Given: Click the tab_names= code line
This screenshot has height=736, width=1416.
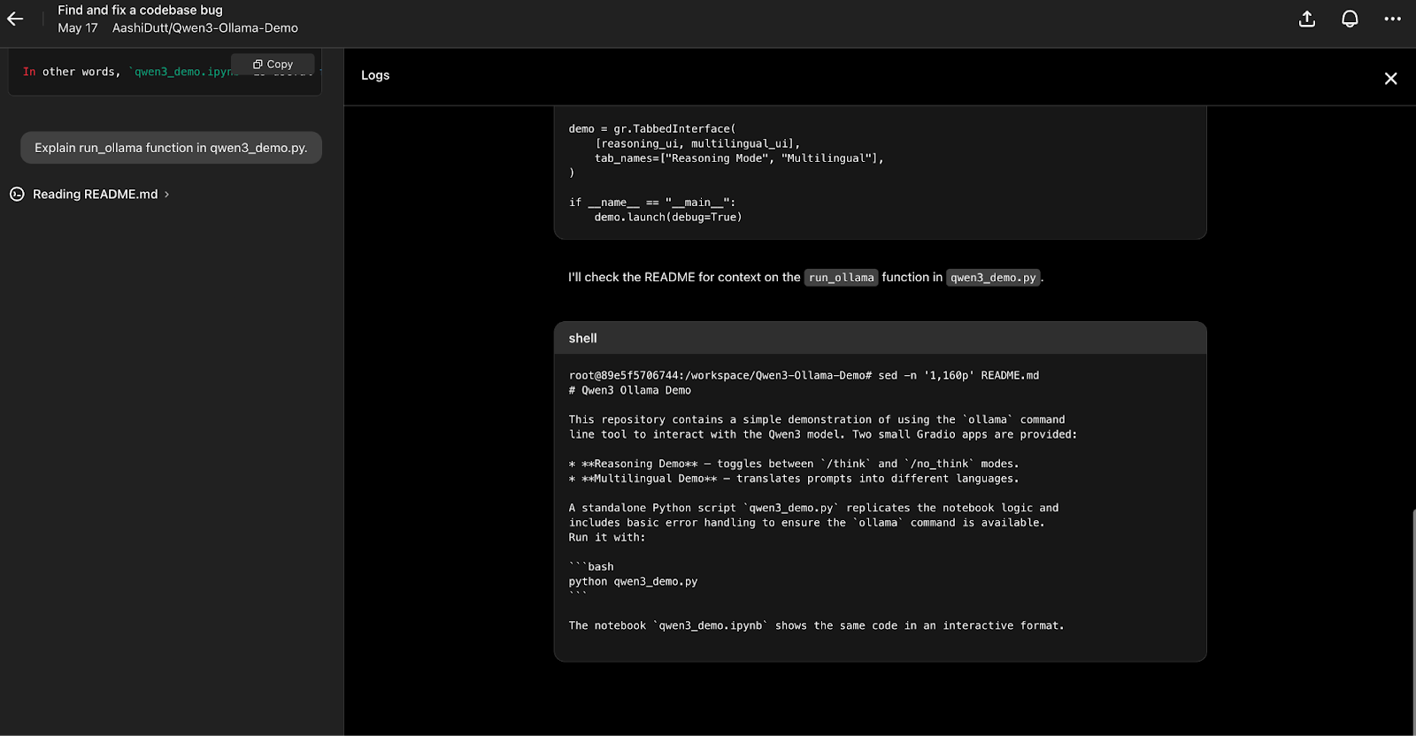Looking at the screenshot, I should pos(739,157).
